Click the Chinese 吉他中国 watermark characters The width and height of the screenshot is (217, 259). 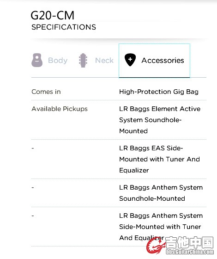(190, 242)
